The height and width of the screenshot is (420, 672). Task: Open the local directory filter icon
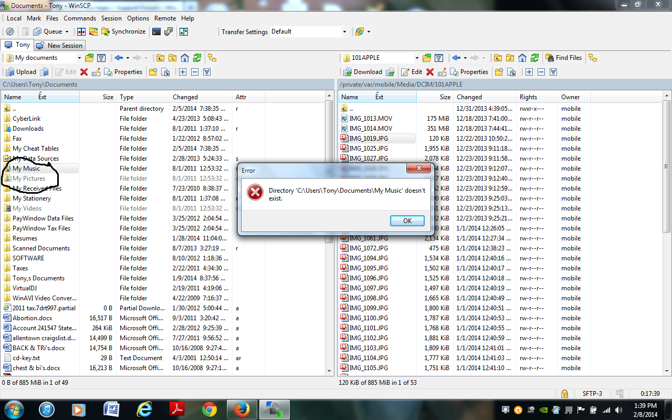(x=102, y=58)
